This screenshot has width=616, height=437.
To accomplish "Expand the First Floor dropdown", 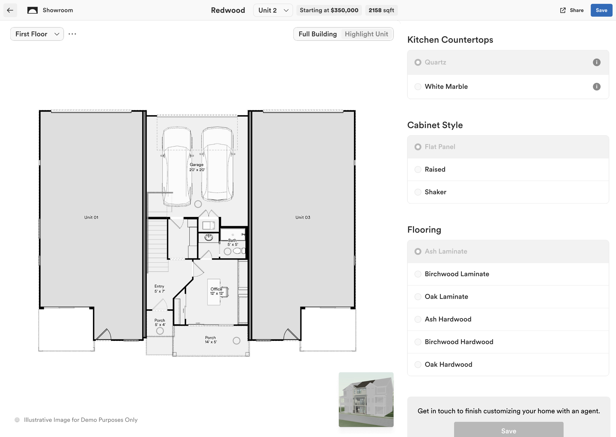I will [x=37, y=34].
